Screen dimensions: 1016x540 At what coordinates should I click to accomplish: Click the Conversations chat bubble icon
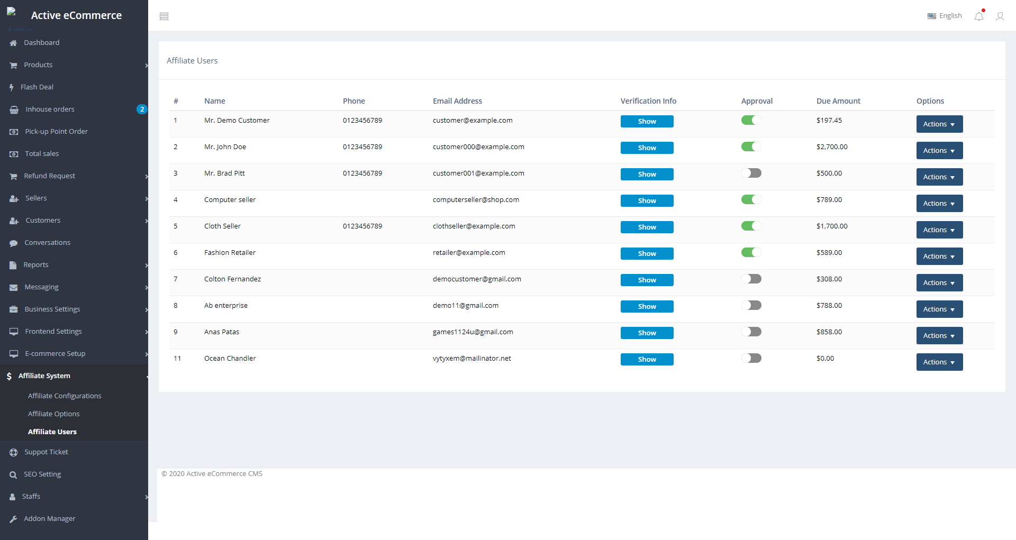14,243
